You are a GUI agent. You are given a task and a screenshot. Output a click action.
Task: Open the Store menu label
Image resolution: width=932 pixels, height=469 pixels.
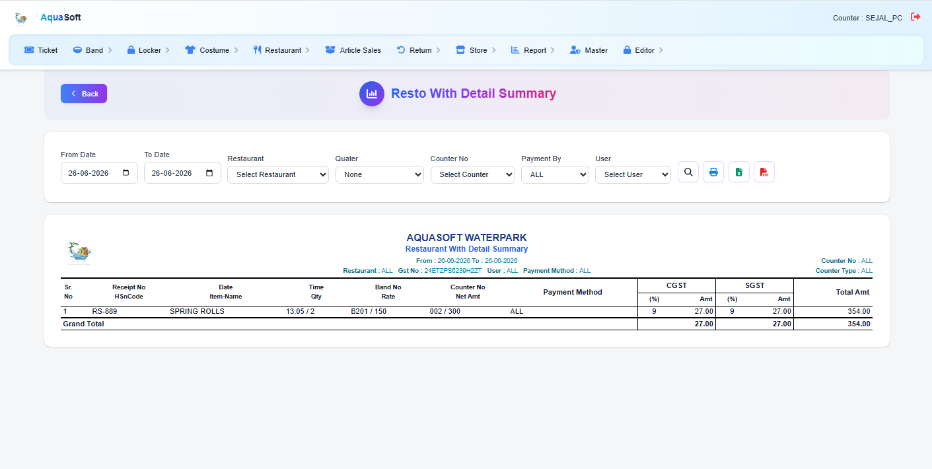pyautogui.click(x=478, y=50)
